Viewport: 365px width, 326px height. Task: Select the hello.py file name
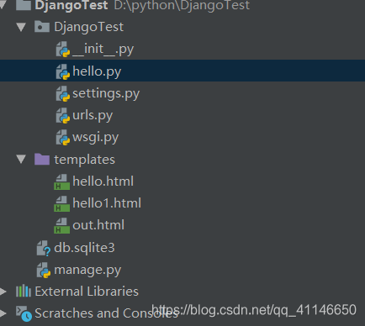(x=97, y=71)
